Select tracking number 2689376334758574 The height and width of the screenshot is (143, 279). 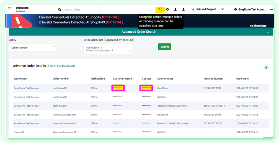click(214, 106)
